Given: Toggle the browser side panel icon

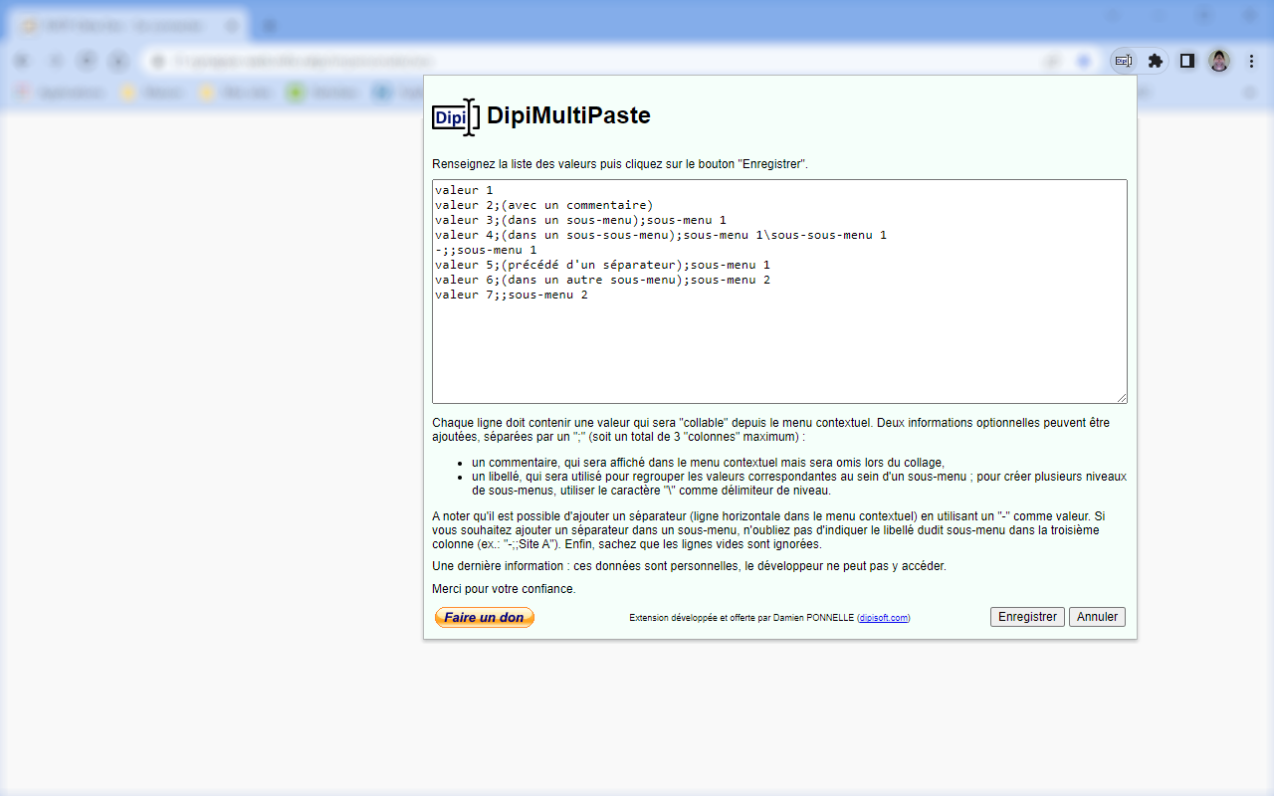Looking at the screenshot, I should tap(1186, 61).
